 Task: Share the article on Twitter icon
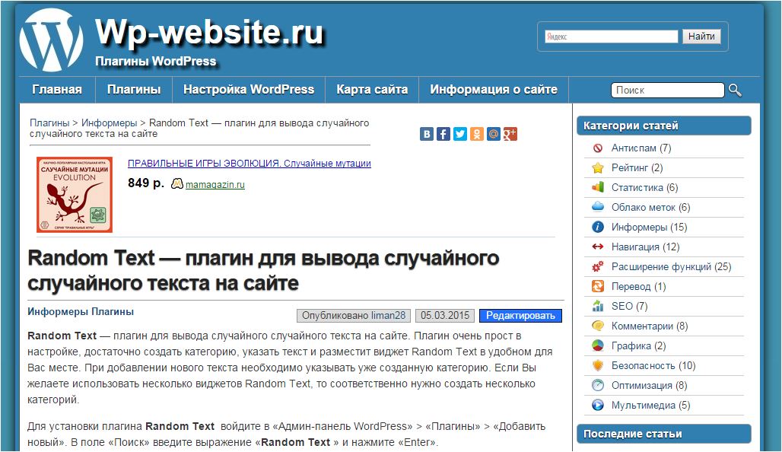coord(460,134)
